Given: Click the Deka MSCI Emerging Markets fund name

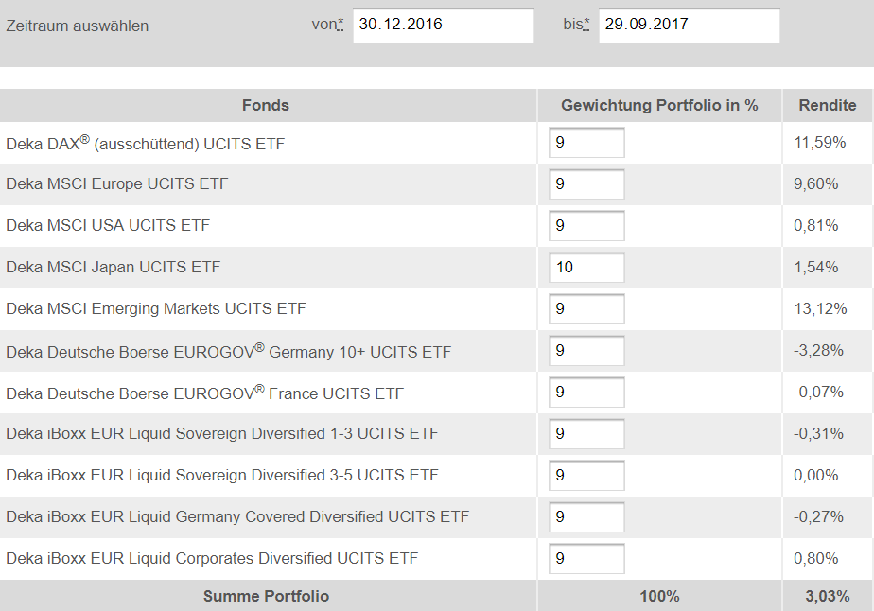Looking at the screenshot, I should 156,309.
